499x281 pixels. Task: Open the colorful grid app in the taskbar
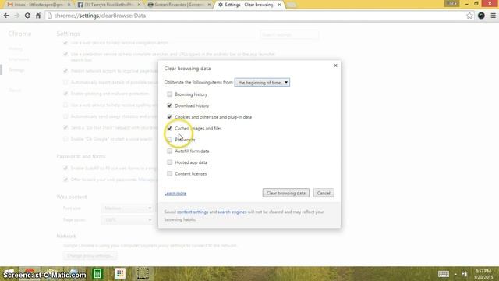click(120, 274)
